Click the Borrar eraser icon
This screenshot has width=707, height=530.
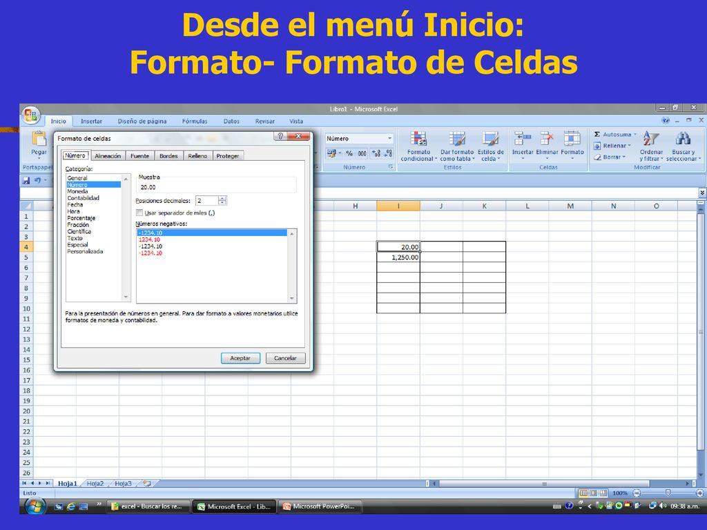(x=597, y=157)
